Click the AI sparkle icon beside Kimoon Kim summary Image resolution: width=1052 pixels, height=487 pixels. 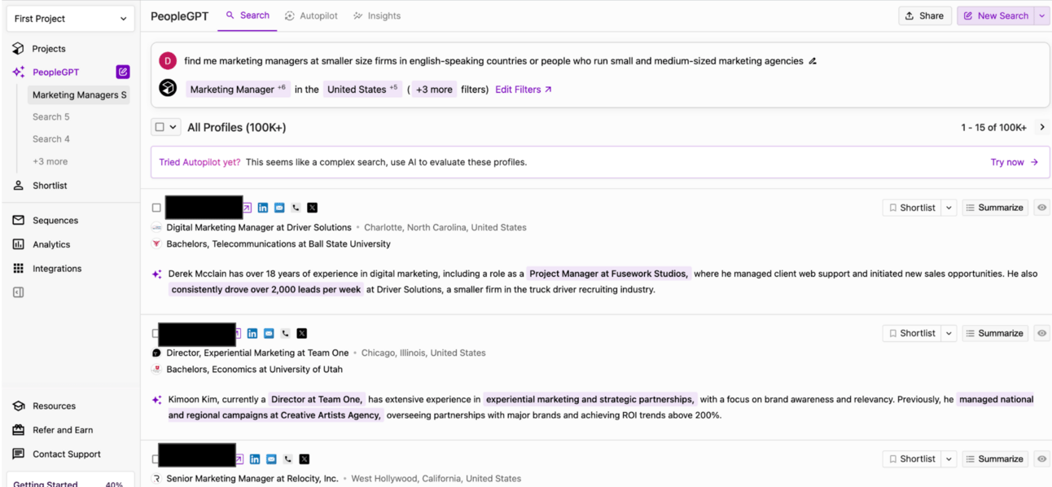tap(156, 400)
